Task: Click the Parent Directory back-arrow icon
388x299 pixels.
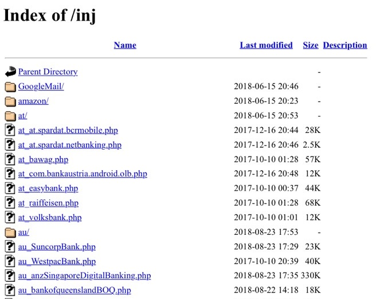Action: tap(10, 72)
